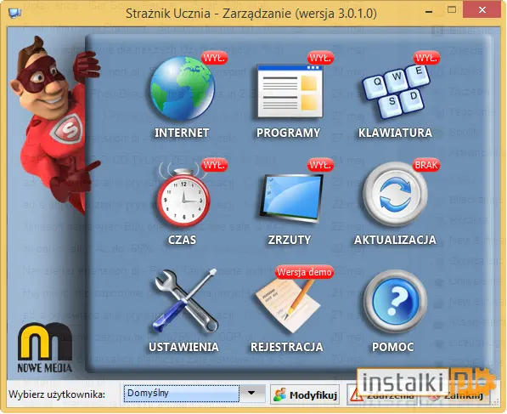507x414 pixels.
Task: Open the Aktualizacja refresh arrows icon
Action: 395,194
